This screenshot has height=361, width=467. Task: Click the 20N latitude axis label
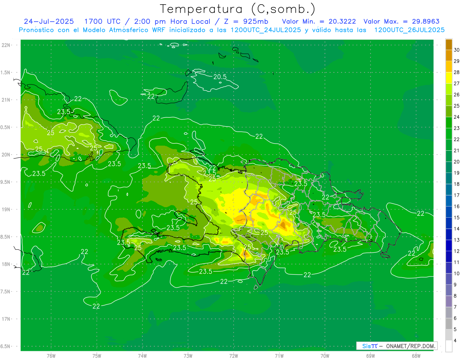click(6, 155)
